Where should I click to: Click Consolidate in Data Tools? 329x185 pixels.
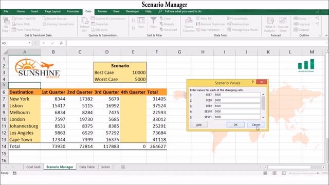(x=237, y=18)
